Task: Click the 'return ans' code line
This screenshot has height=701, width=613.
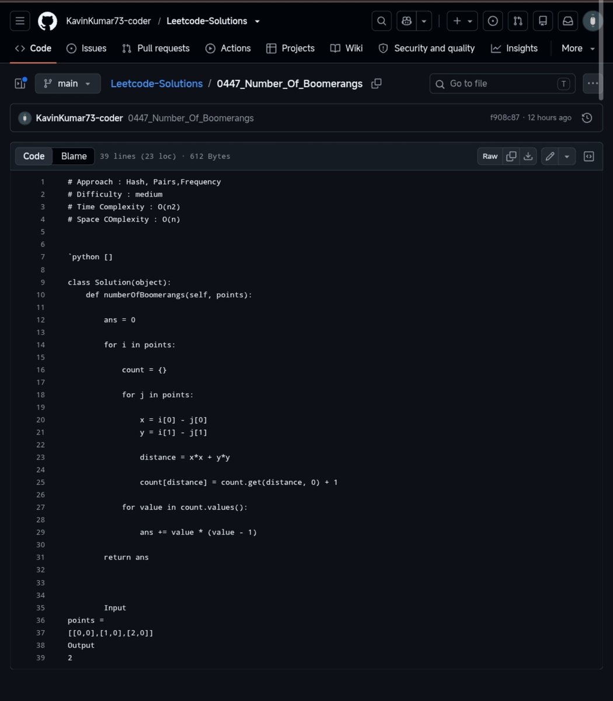Action: point(126,557)
